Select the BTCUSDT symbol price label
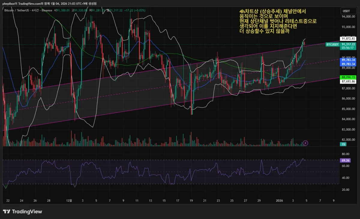The width and height of the screenshot is (360, 219). [x=332, y=44]
